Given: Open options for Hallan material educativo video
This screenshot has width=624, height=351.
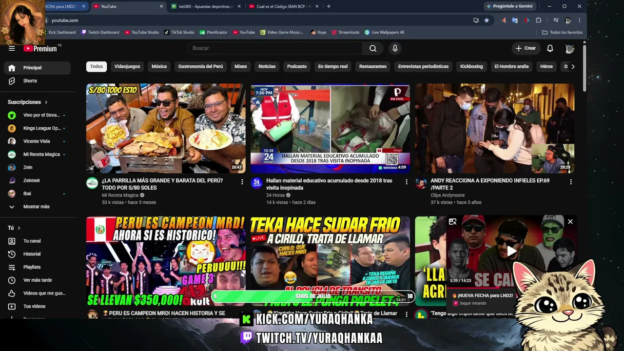Looking at the screenshot, I should [406, 182].
